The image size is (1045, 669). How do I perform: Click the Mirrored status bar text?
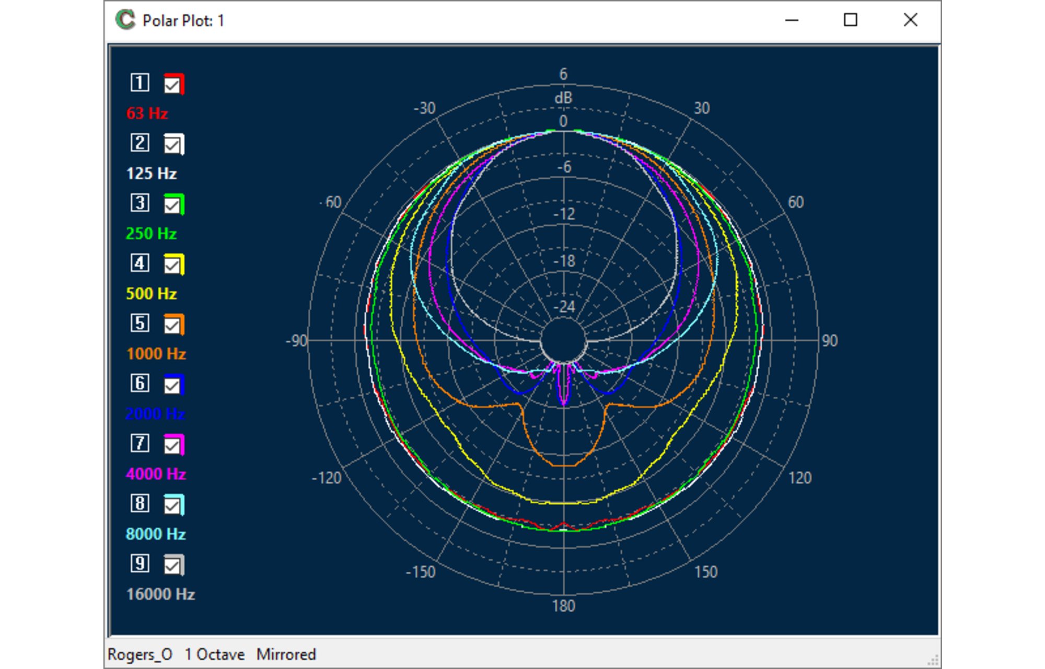(x=286, y=654)
